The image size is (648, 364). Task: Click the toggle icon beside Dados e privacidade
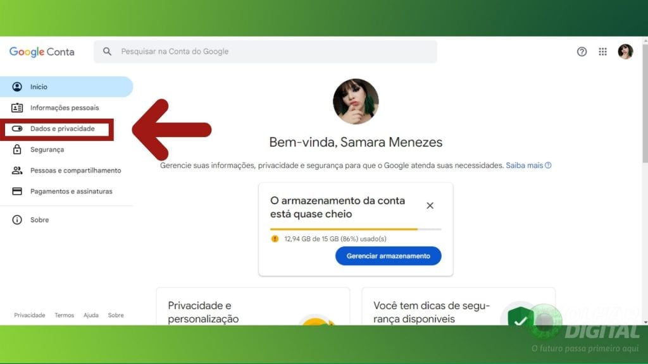17,128
